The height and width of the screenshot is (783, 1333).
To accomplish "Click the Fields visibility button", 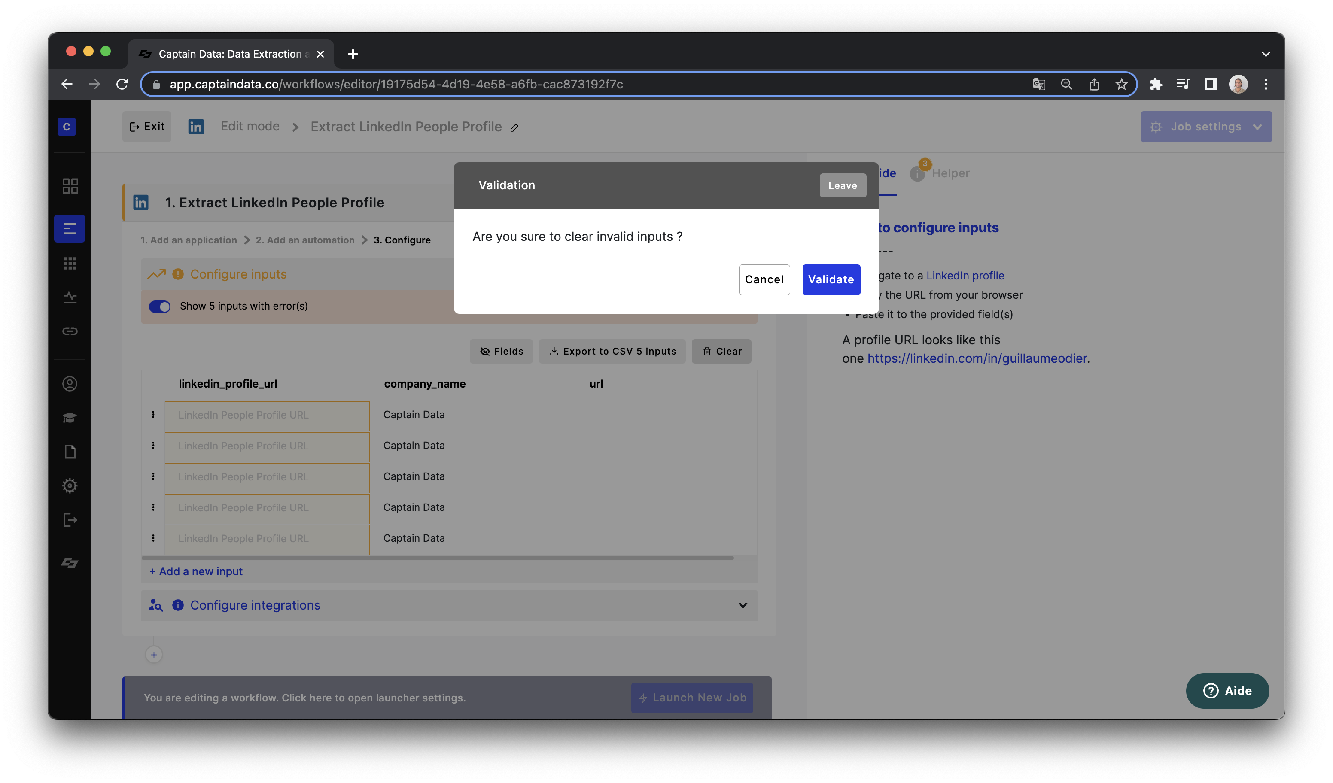I will click(501, 351).
